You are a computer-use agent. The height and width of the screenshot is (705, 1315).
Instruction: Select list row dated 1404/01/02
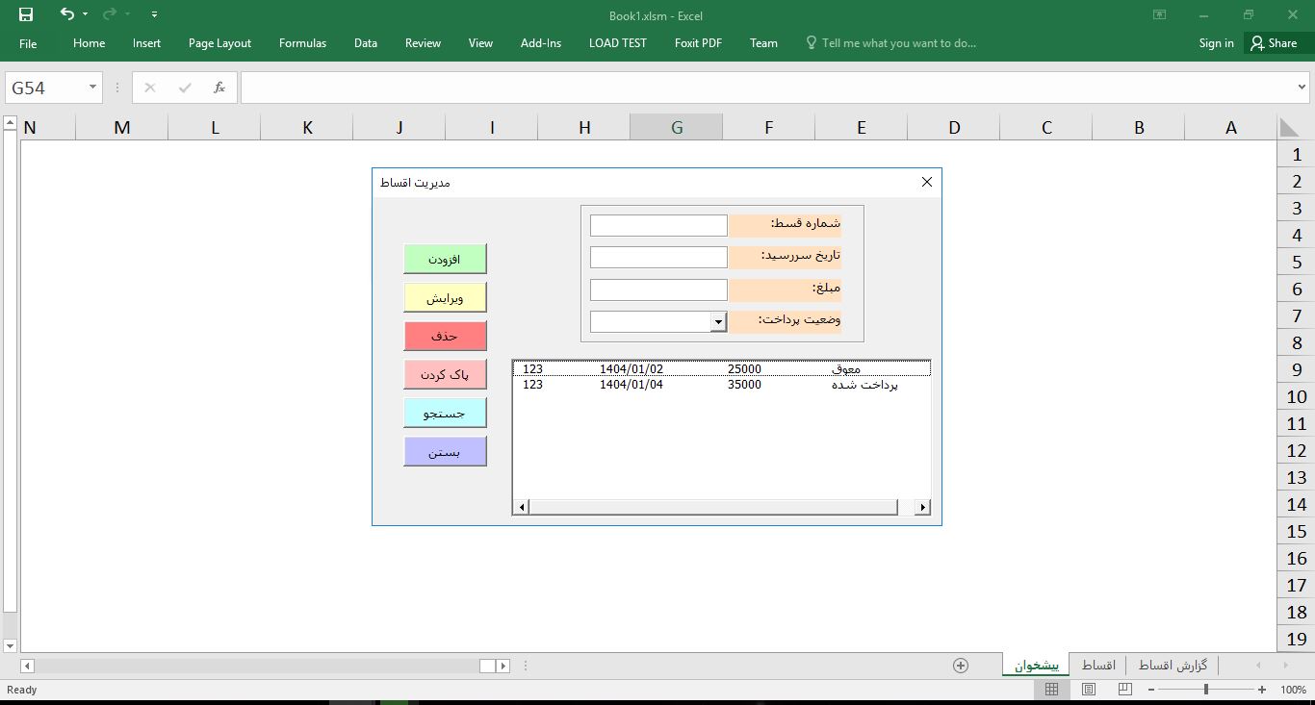tap(722, 369)
